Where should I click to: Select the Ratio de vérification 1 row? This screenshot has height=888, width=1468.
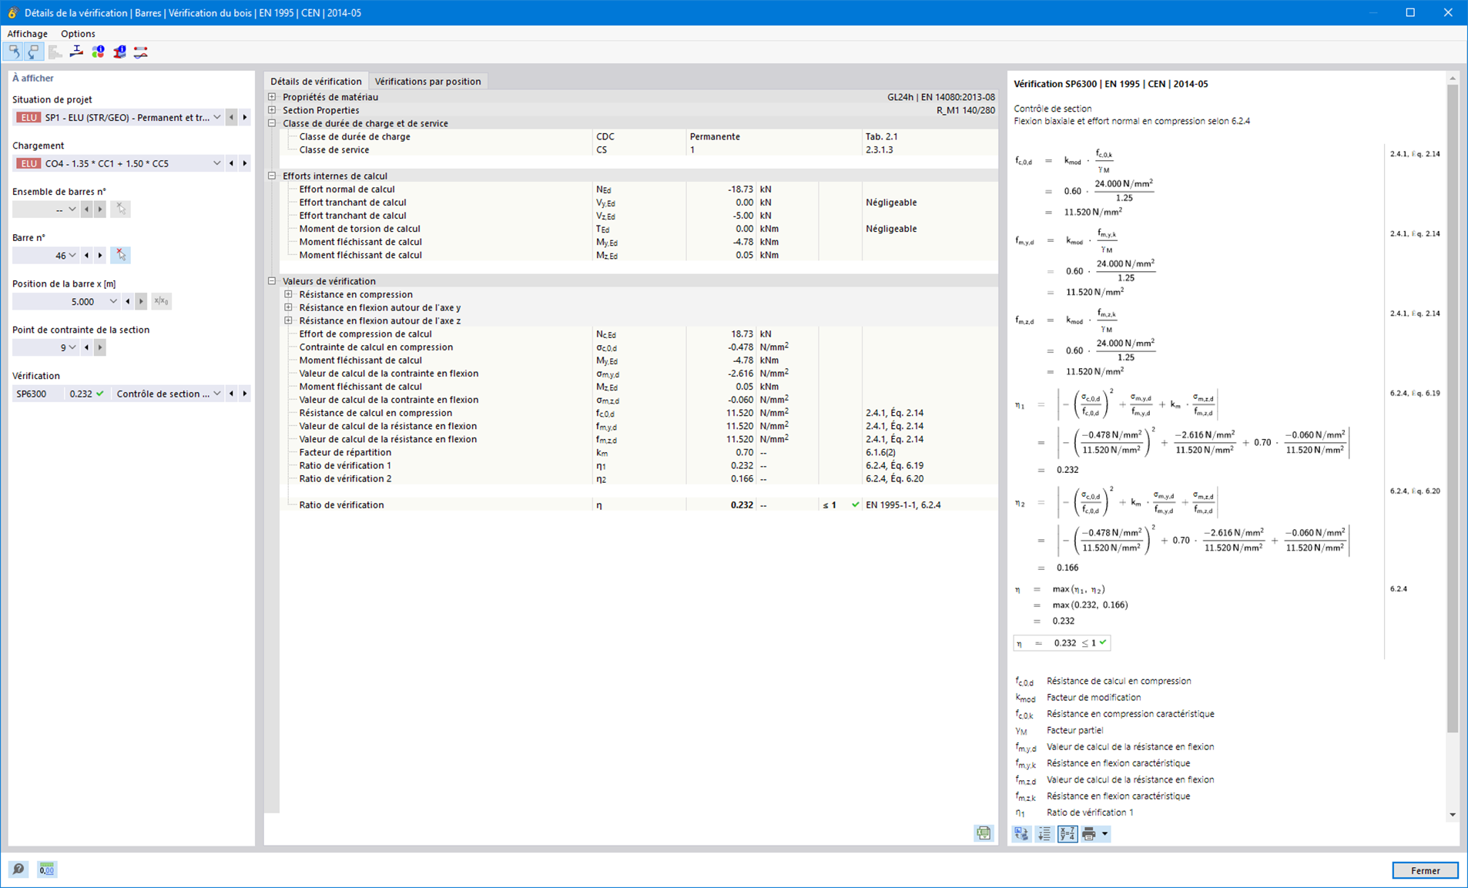click(x=639, y=465)
